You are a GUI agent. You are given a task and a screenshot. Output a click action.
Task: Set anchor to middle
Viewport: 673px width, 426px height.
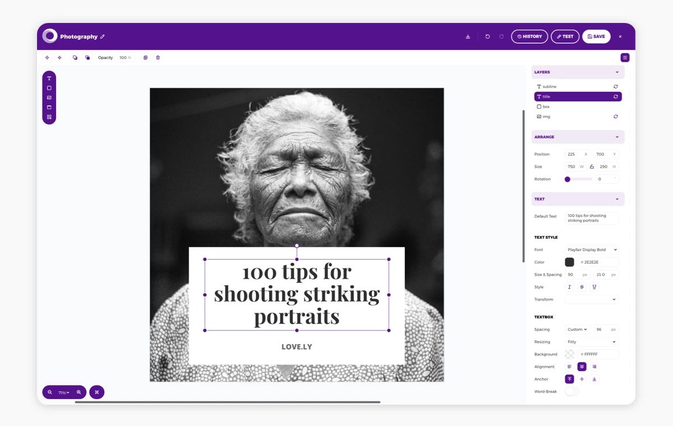pos(582,379)
